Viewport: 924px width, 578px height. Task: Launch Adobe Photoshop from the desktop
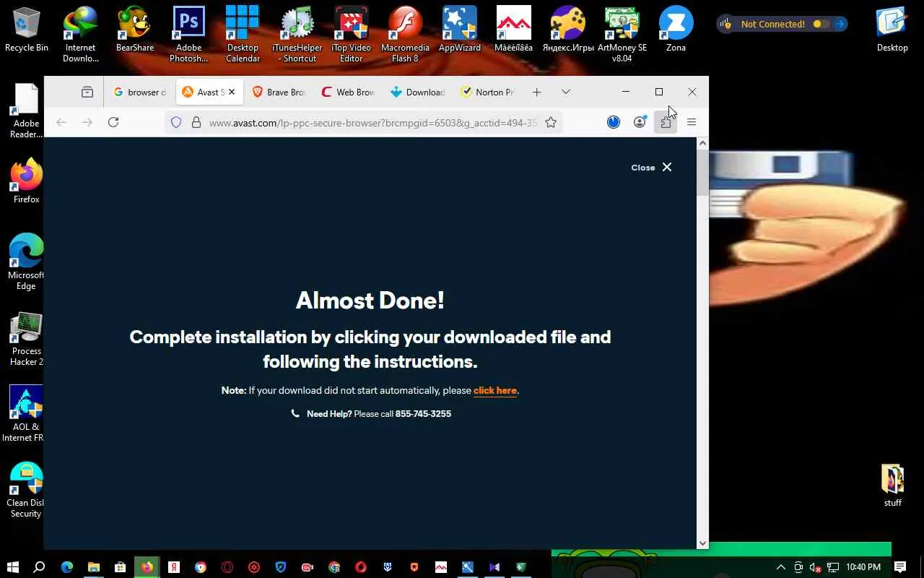tap(188, 35)
